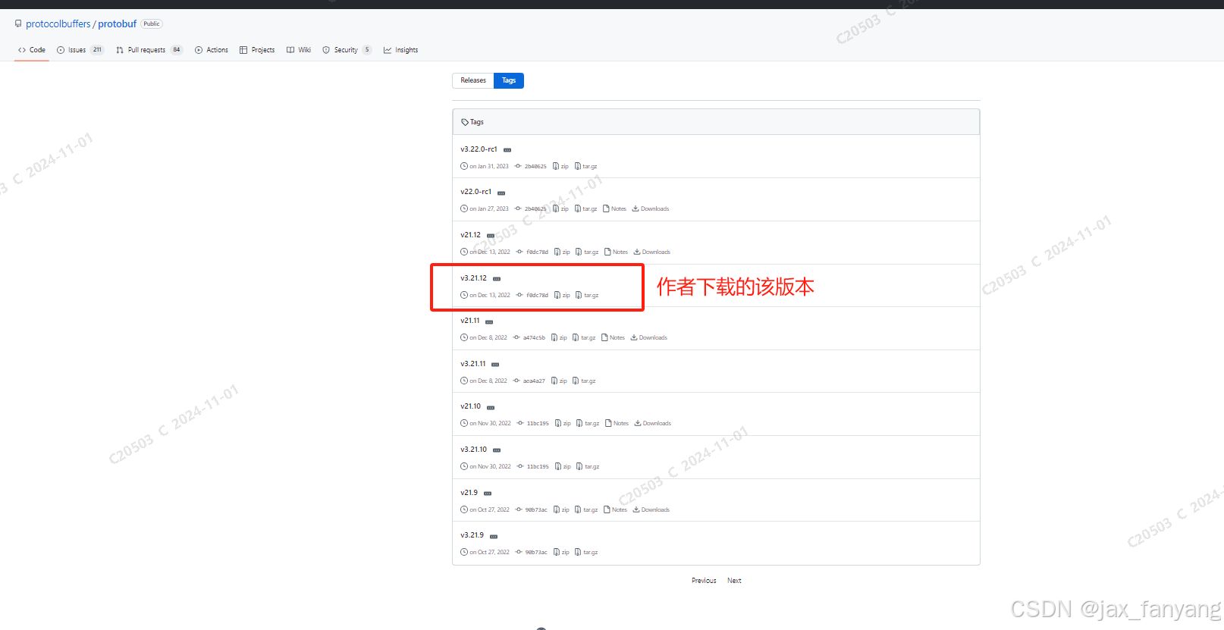Viewport: 1224px width, 630px height.
Task: Open Notes for v22.0-rc1
Action: (615, 208)
